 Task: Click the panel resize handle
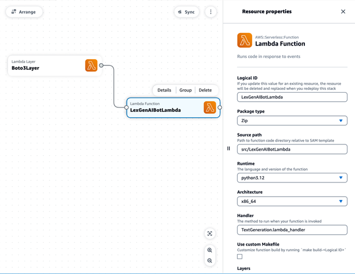click(x=229, y=148)
